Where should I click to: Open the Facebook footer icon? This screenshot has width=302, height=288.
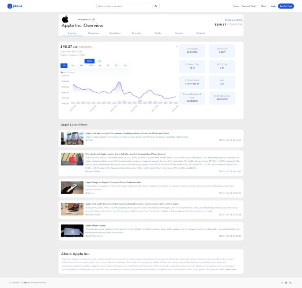[282, 283]
